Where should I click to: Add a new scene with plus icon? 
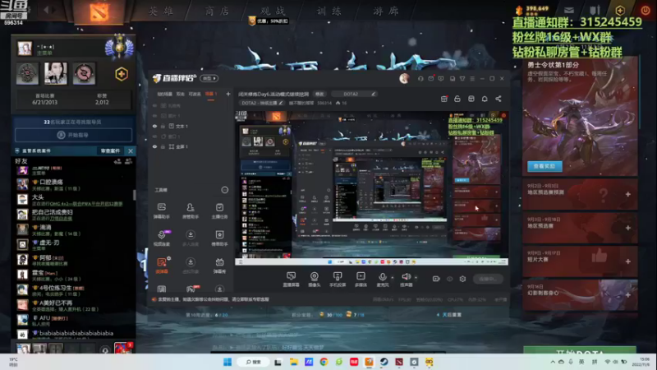[228, 94]
